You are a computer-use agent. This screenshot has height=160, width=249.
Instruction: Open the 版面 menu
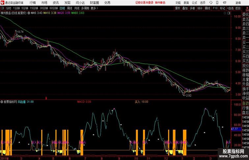(x=186, y=3)
